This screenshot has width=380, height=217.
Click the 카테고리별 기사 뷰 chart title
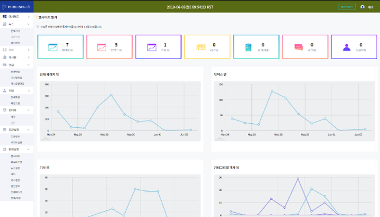click(x=227, y=167)
